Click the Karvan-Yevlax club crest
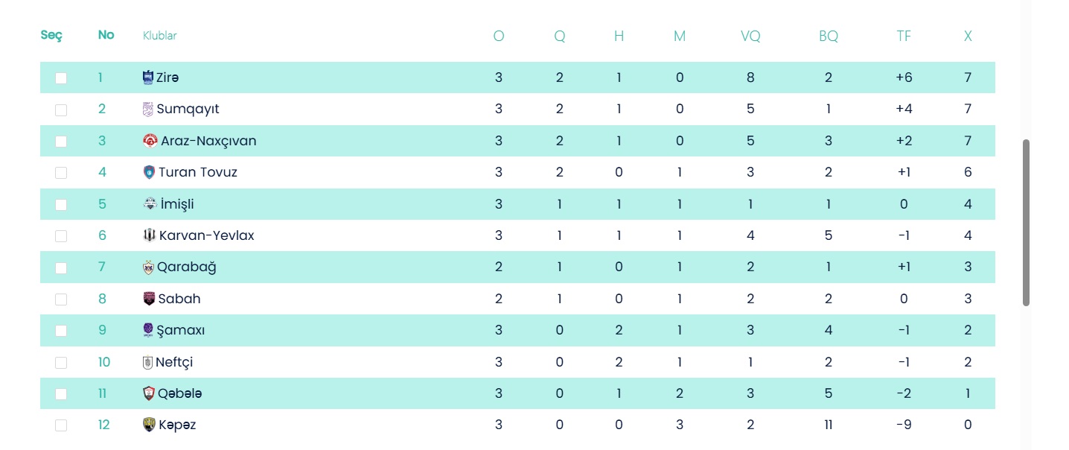The height and width of the screenshot is (450, 1069). [x=149, y=235]
